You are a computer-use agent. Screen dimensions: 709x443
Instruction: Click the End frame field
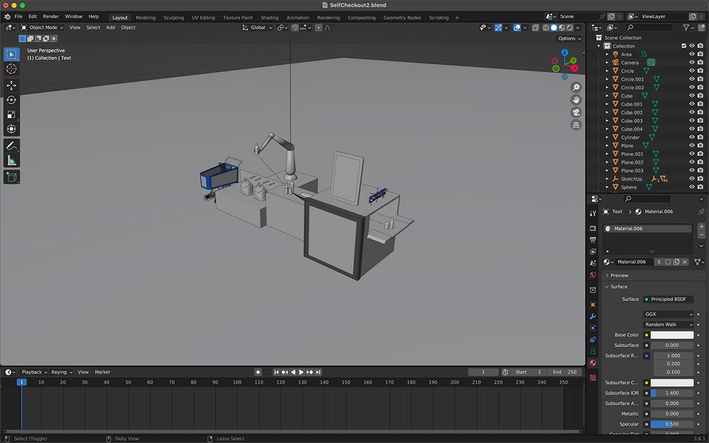point(564,372)
